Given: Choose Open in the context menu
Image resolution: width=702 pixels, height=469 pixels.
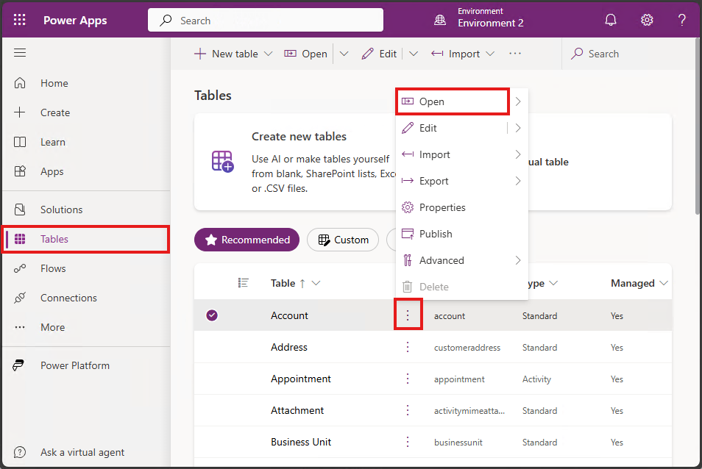Looking at the screenshot, I should [x=453, y=101].
